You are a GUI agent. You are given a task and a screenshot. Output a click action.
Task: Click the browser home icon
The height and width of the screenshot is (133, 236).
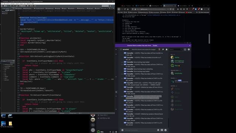128,9
